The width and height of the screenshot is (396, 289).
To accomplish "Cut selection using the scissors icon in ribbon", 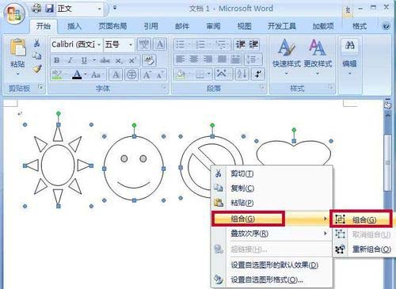I will coord(36,43).
